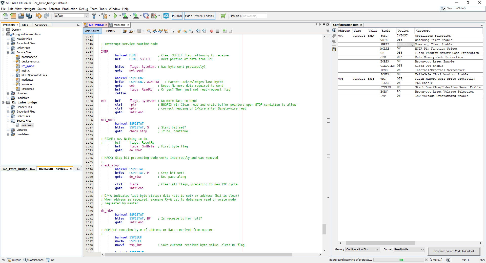Toggle rectangular selection in the editor toolbar
This screenshot has height=263, width=486.
(172, 31)
